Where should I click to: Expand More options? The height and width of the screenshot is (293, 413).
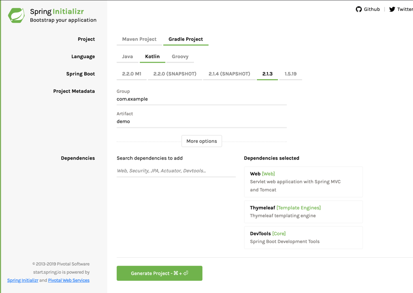pyautogui.click(x=202, y=141)
